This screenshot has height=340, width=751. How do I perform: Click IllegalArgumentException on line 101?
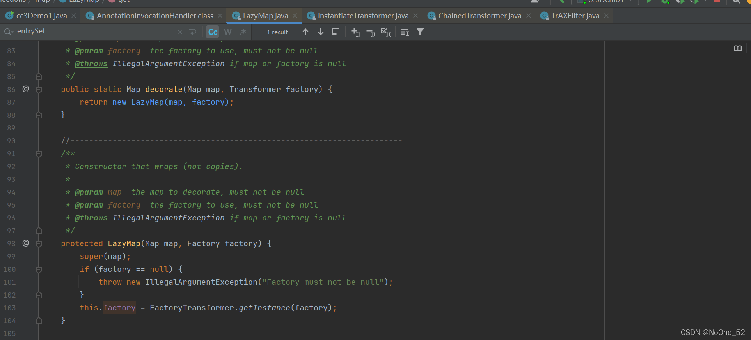pyautogui.click(x=201, y=282)
